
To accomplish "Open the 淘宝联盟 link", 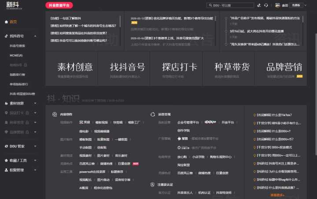I will pos(184,165).
